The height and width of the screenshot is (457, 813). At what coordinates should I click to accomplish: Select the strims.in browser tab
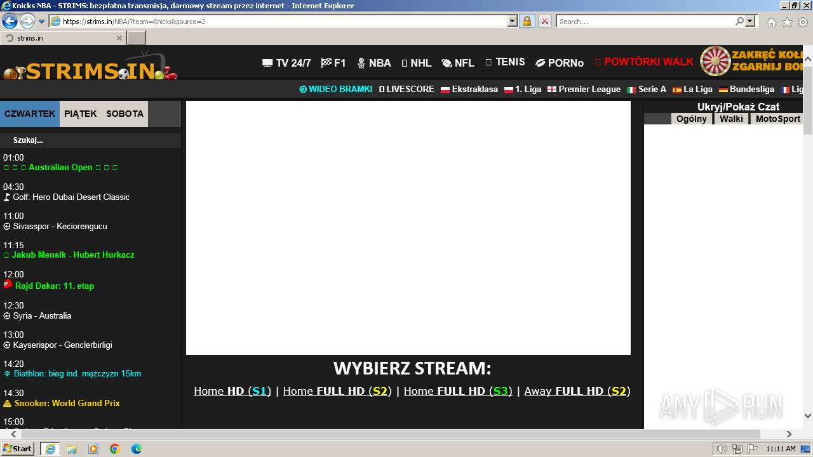point(63,38)
